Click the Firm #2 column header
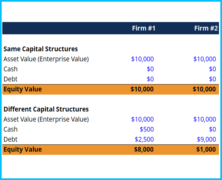The width and height of the screenshot is (222, 180). (206, 28)
